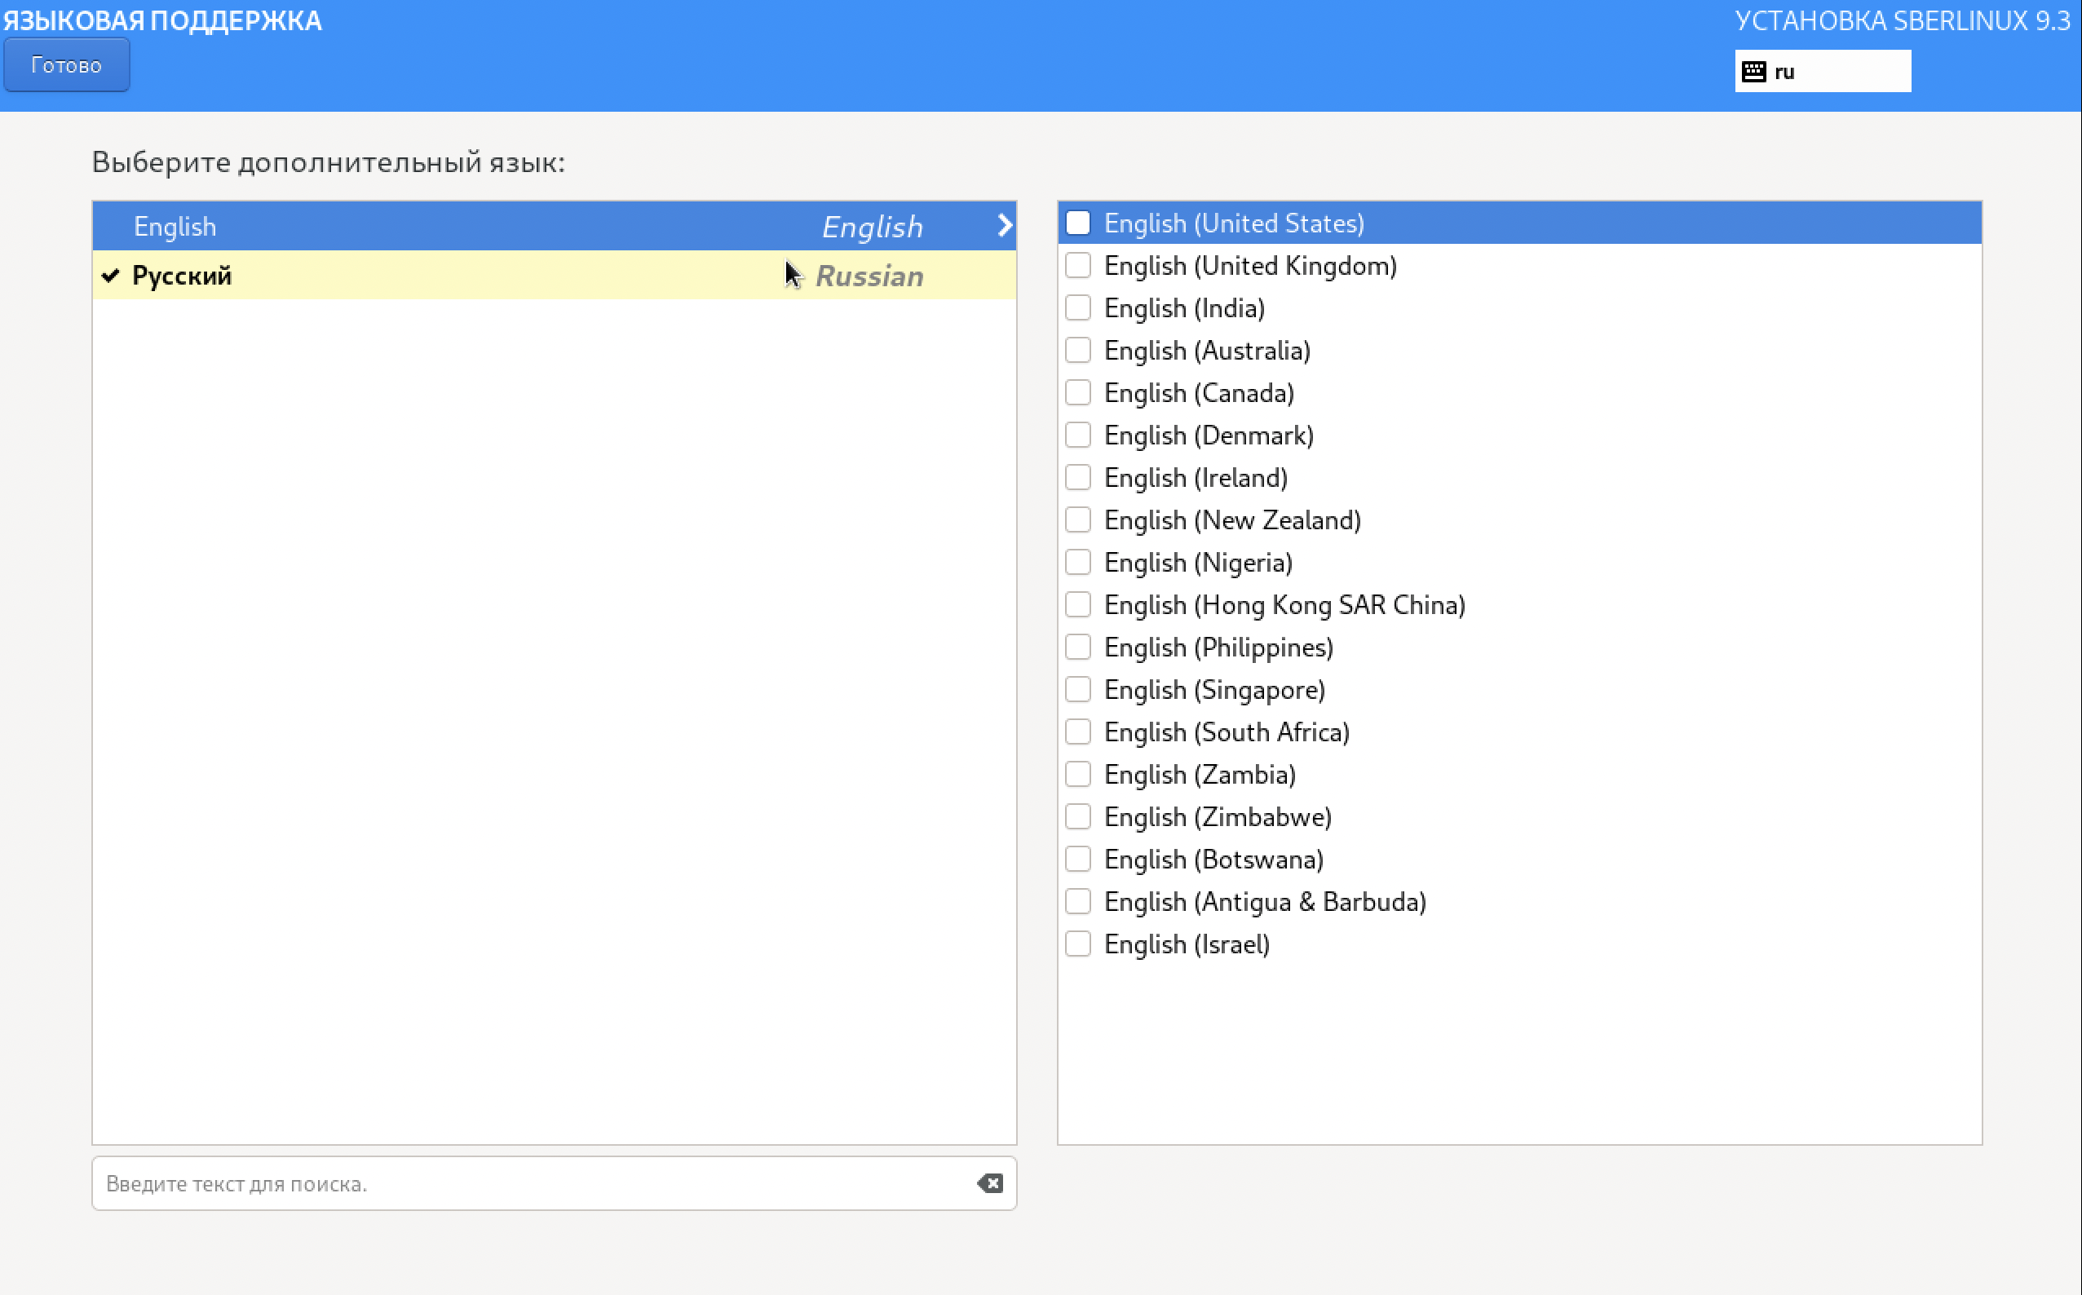Expand English locales with chevron arrow
The height and width of the screenshot is (1295, 2082).
click(1004, 225)
